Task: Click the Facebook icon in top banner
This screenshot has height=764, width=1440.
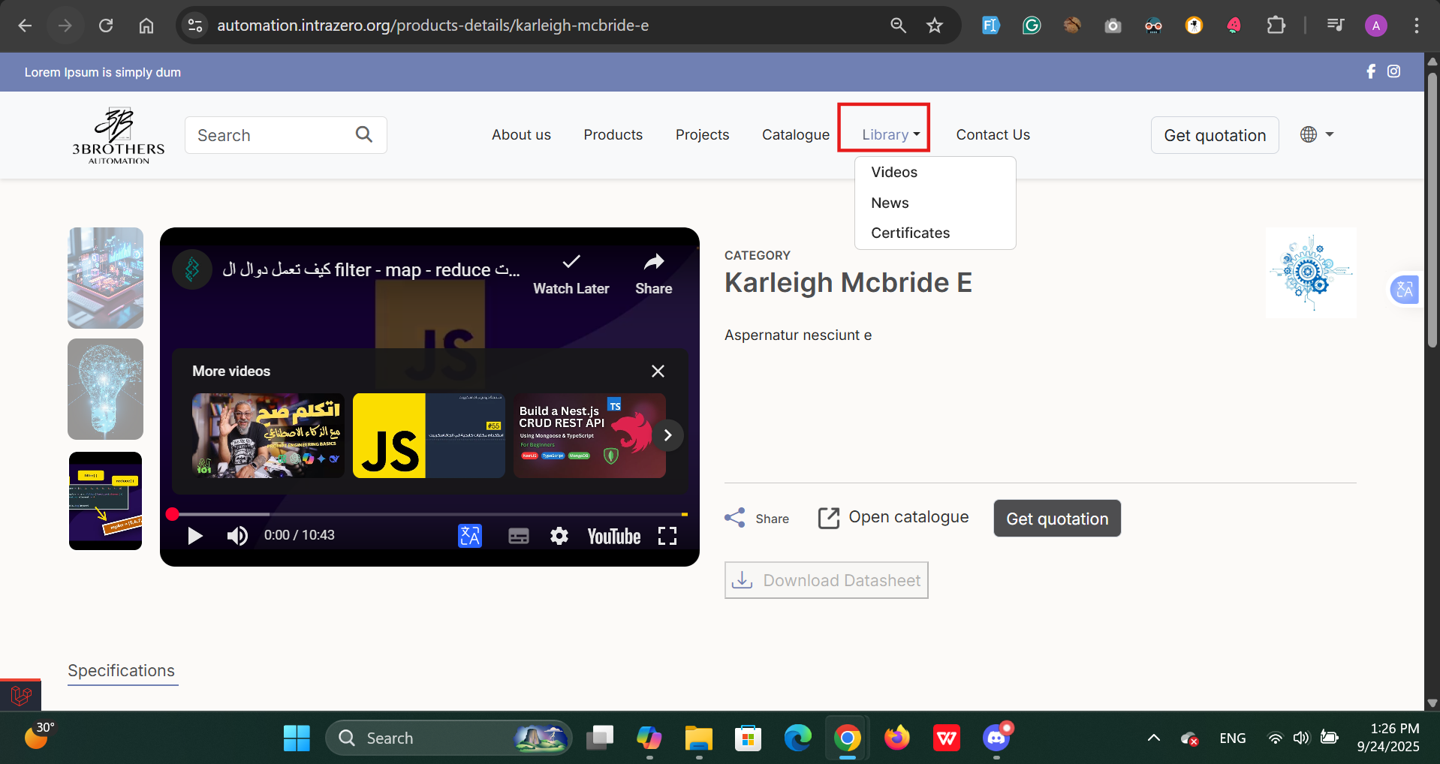Action: pyautogui.click(x=1370, y=71)
